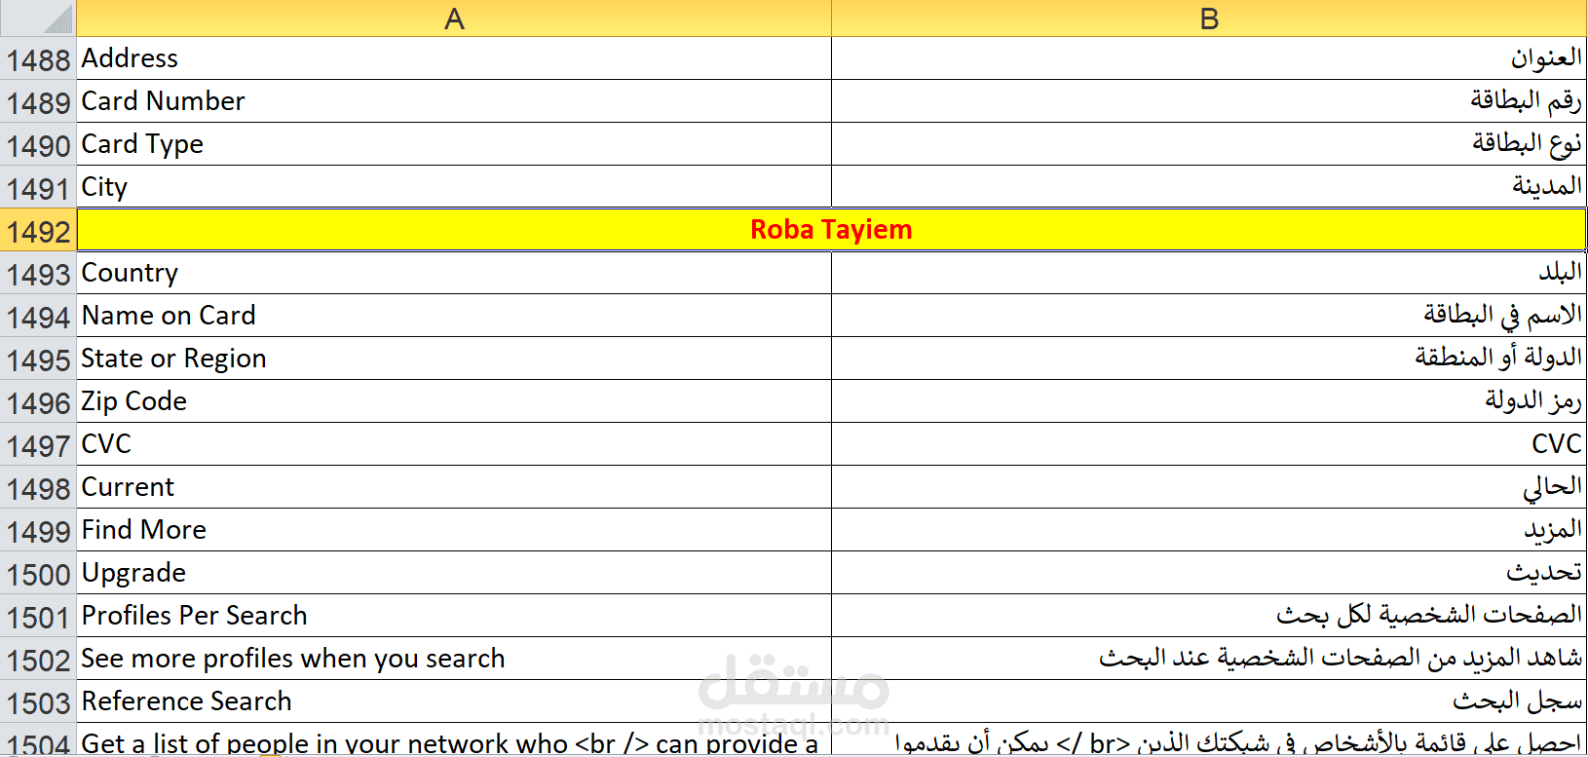This screenshot has width=1588, height=757.
Task: Click the 'Card Number' cell
Action: pyautogui.click(x=454, y=102)
